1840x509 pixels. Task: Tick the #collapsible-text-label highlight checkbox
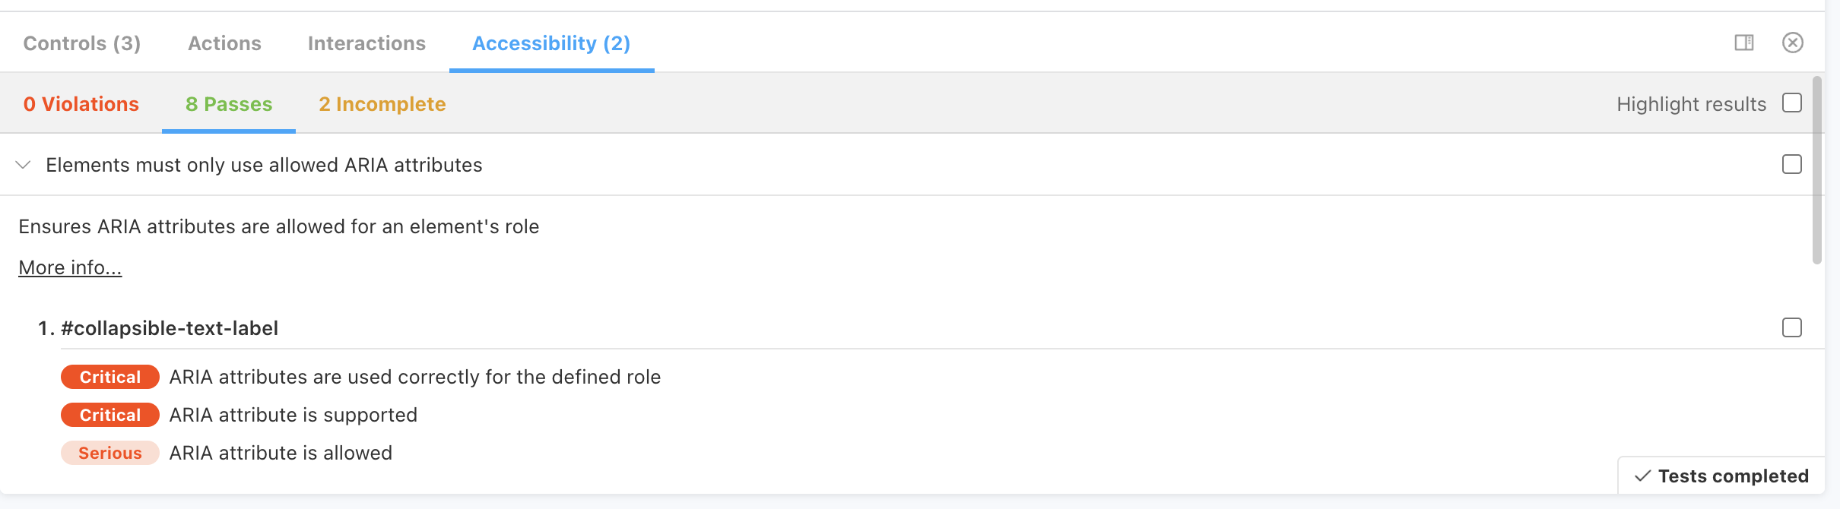click(x=1792, y=328)
